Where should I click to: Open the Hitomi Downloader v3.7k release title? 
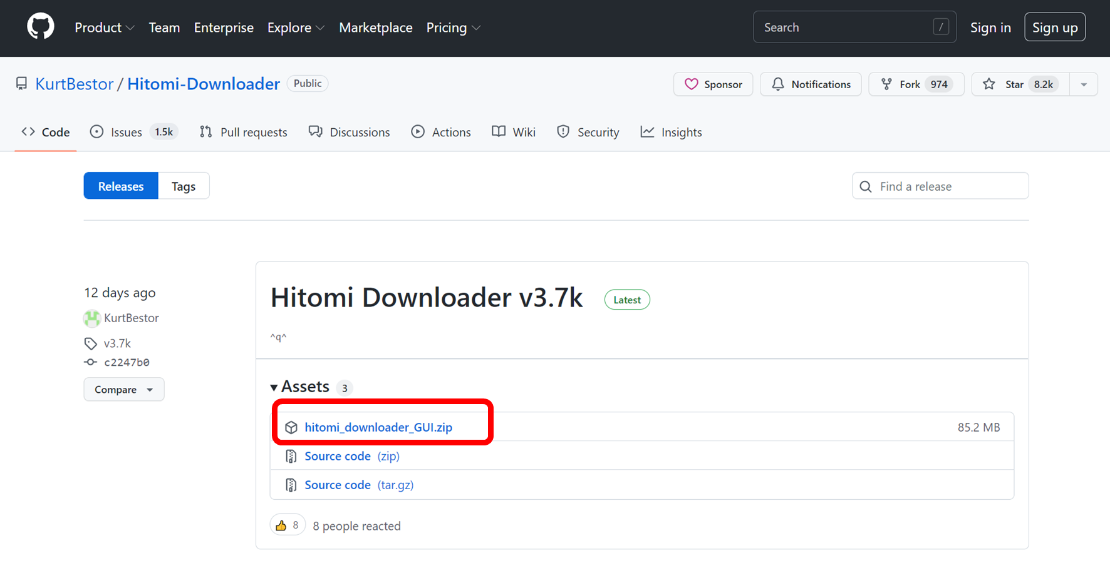(427, 298)
